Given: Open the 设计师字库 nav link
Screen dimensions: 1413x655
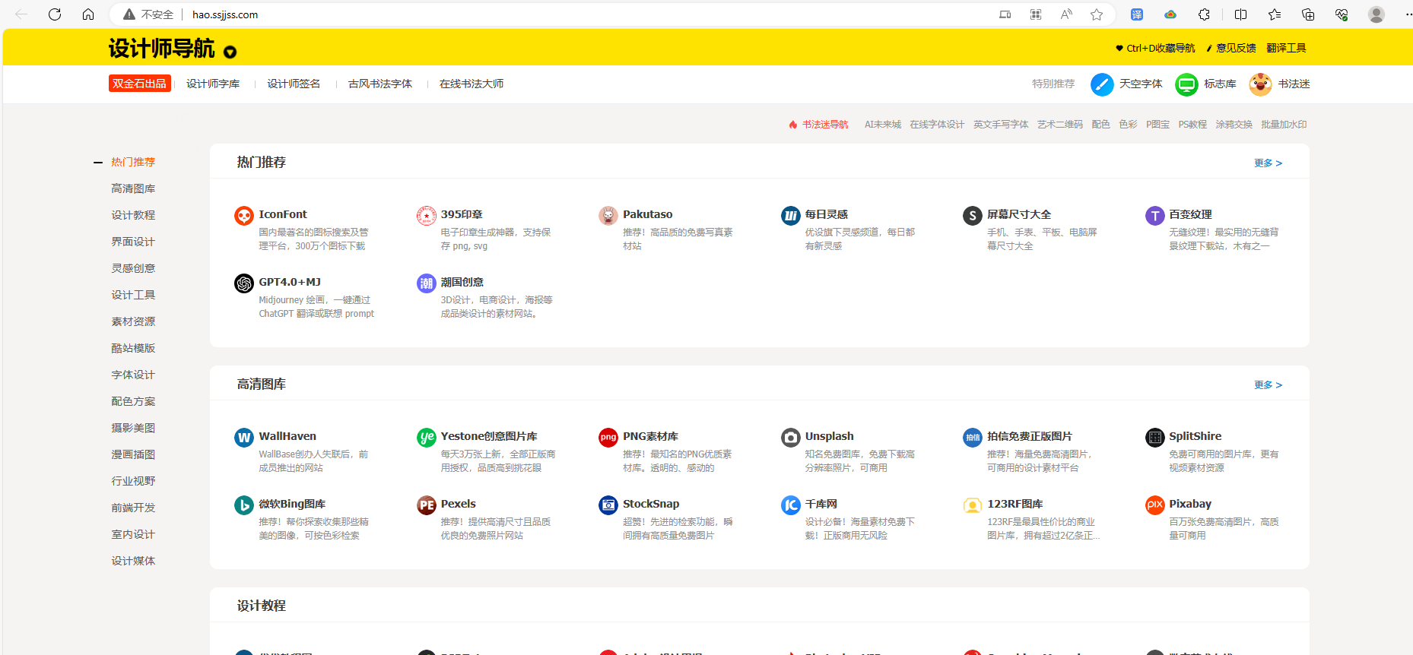Looking at the screenshot, I should [213, 84].
